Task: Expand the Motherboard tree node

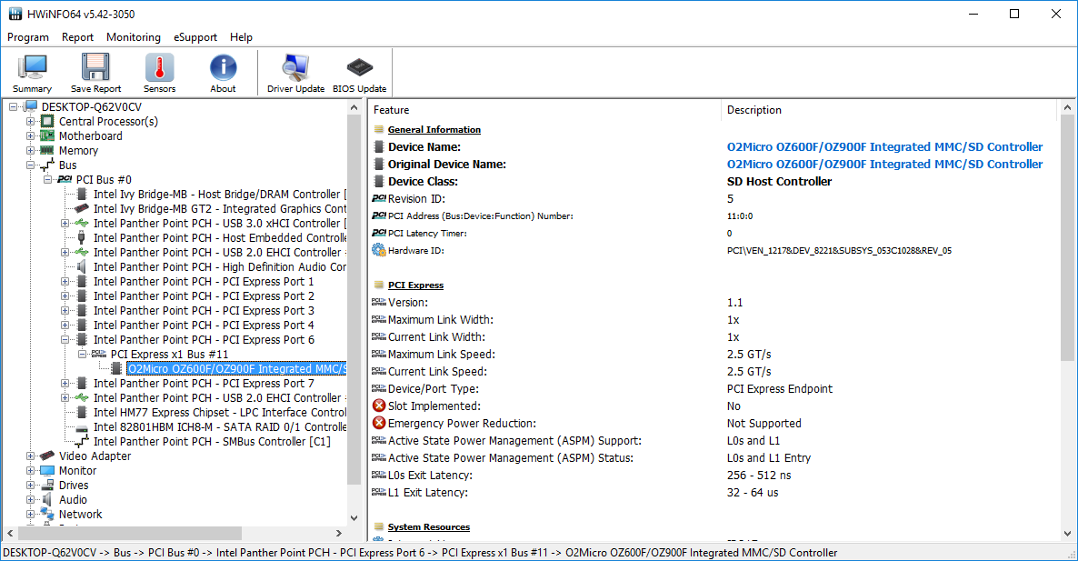Action: (x=30, y=135)
